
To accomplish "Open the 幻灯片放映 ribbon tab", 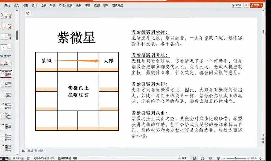I will coord(65,6).
